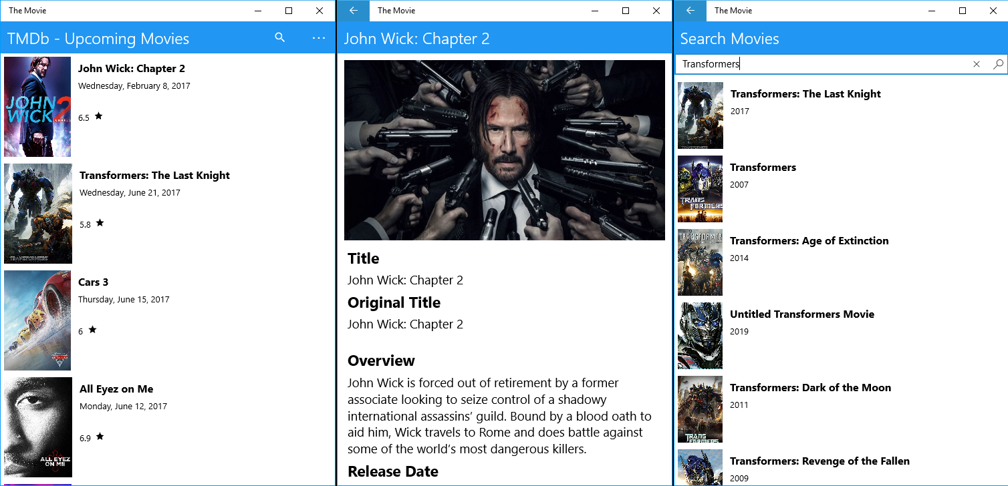This screenshot has width=1008, height=486.
Task: Close the Search Movies window
Action: coord(993,11)
